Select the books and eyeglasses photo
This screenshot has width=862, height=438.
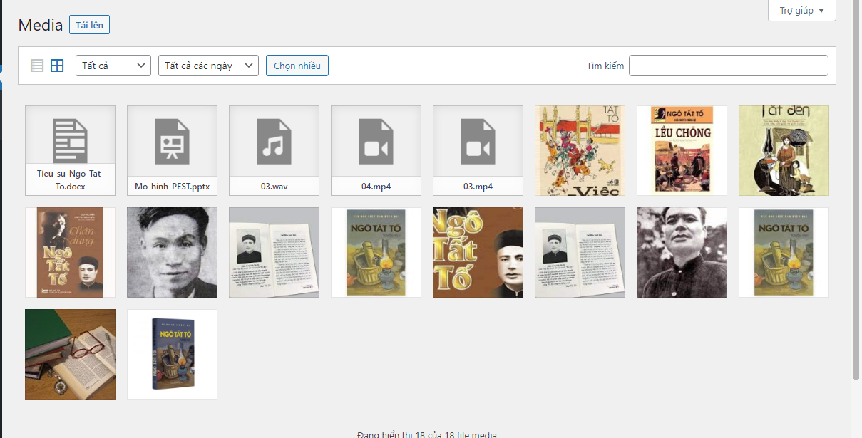click(x=70, y=354)
